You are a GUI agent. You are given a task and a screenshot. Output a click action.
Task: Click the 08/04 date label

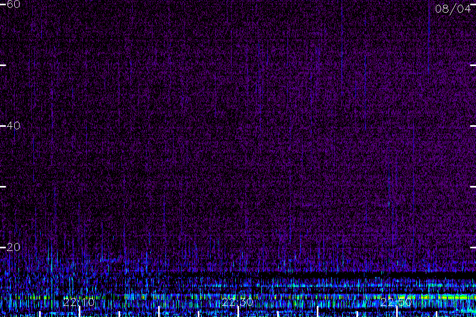coord(453,9)
